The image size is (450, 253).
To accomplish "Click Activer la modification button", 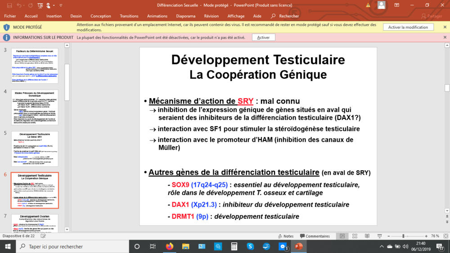I will tap(408, 27).
